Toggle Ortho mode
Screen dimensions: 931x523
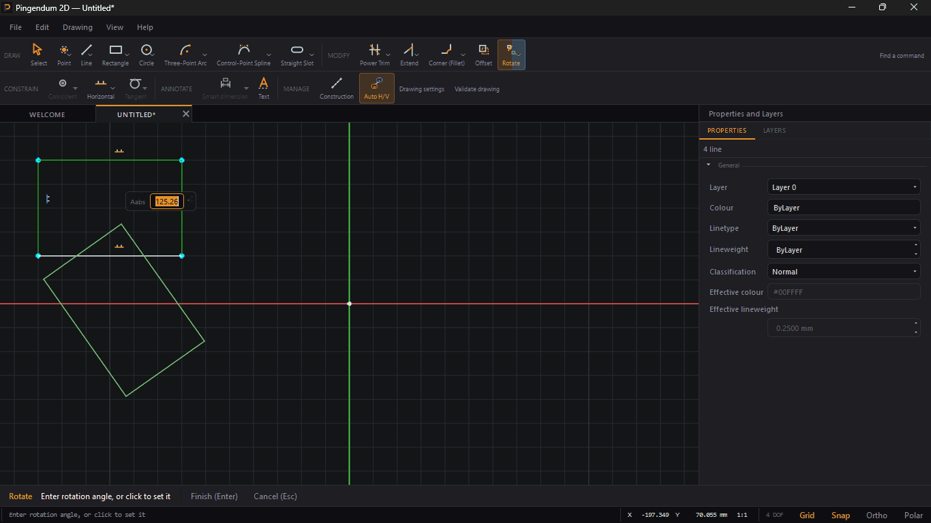tap(876, 516)
